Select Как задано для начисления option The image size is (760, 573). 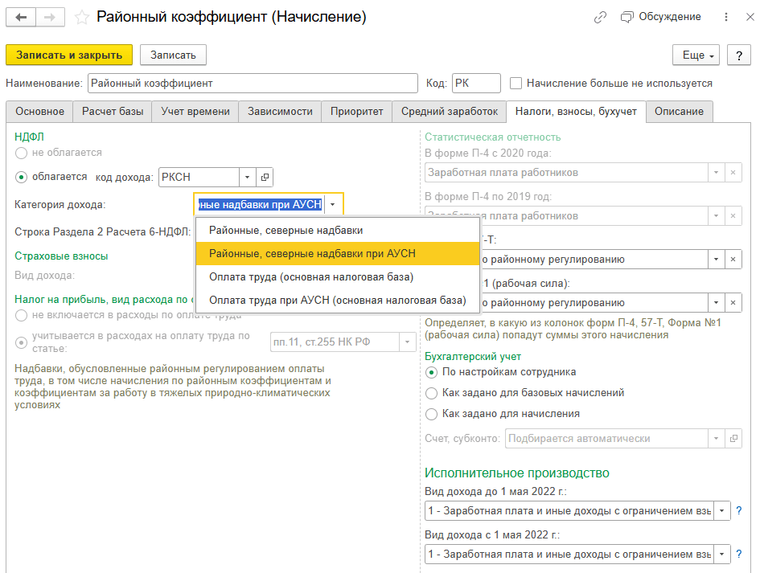click(433, 414)
